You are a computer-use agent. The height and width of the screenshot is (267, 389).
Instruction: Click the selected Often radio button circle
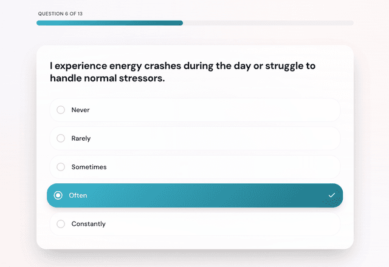[58, 195]
